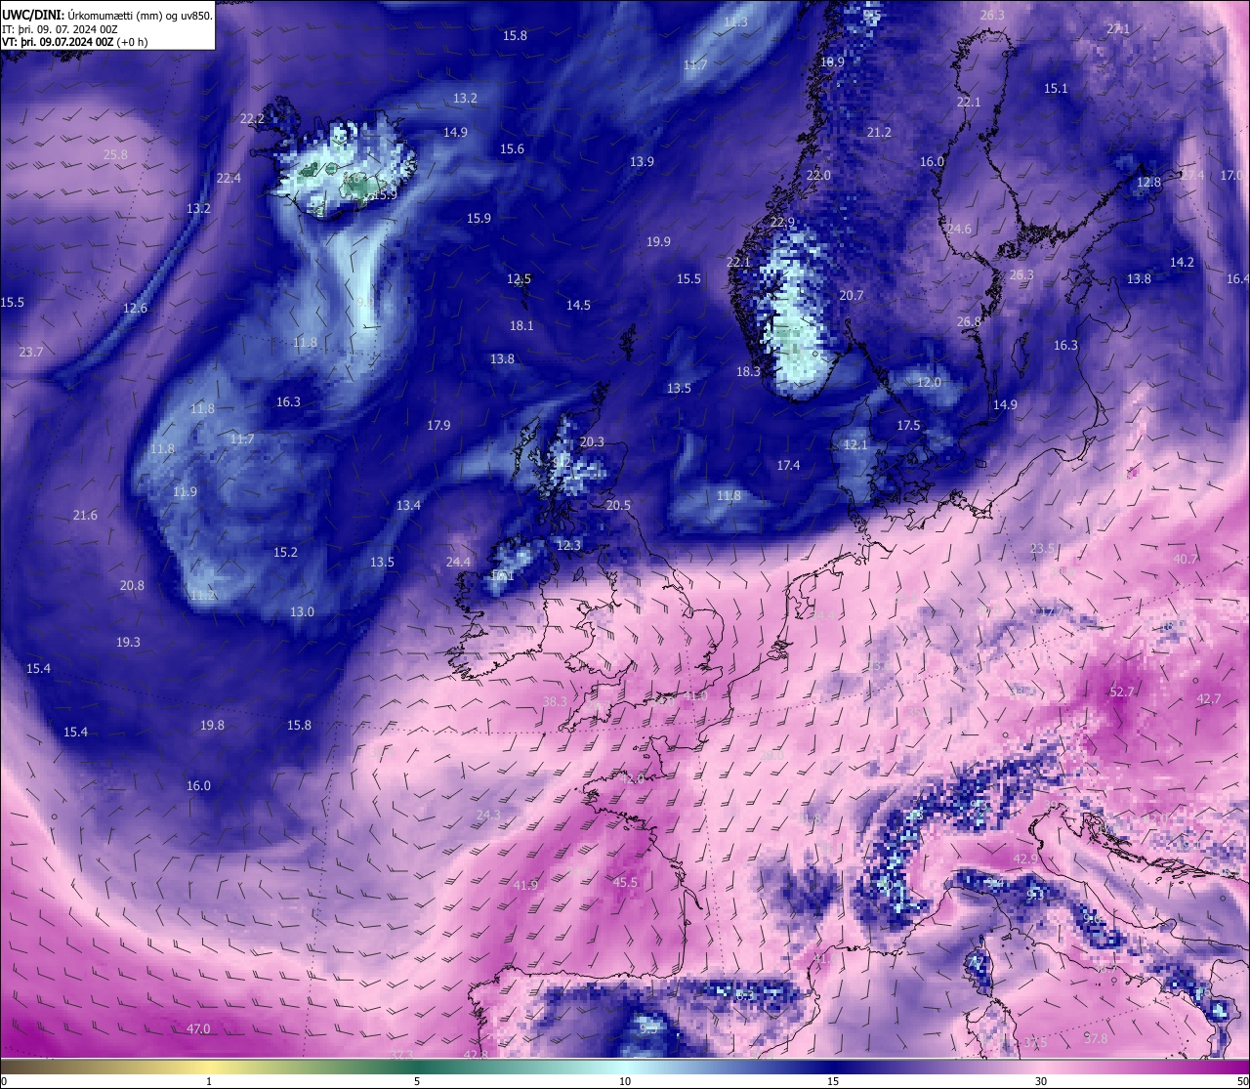The image size is (1250, 1089).
Task: Click the 12.0 value over southern Sweden
Action: tap(929, 383)
